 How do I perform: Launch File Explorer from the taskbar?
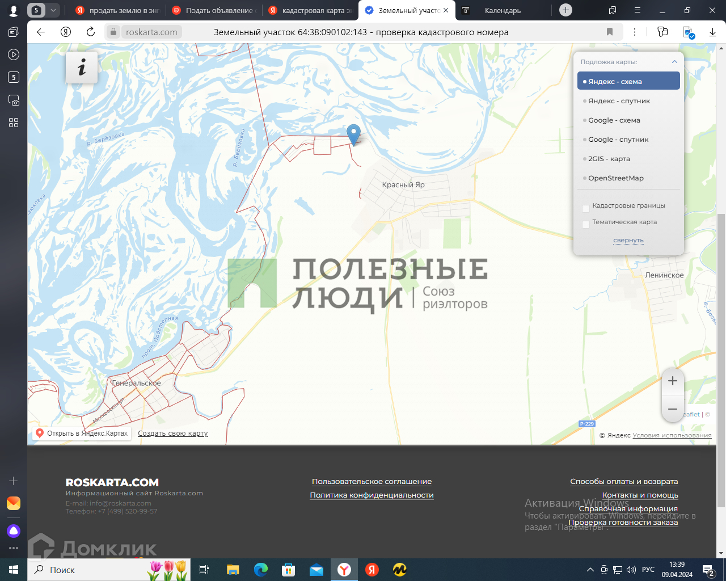coord(233,569)
